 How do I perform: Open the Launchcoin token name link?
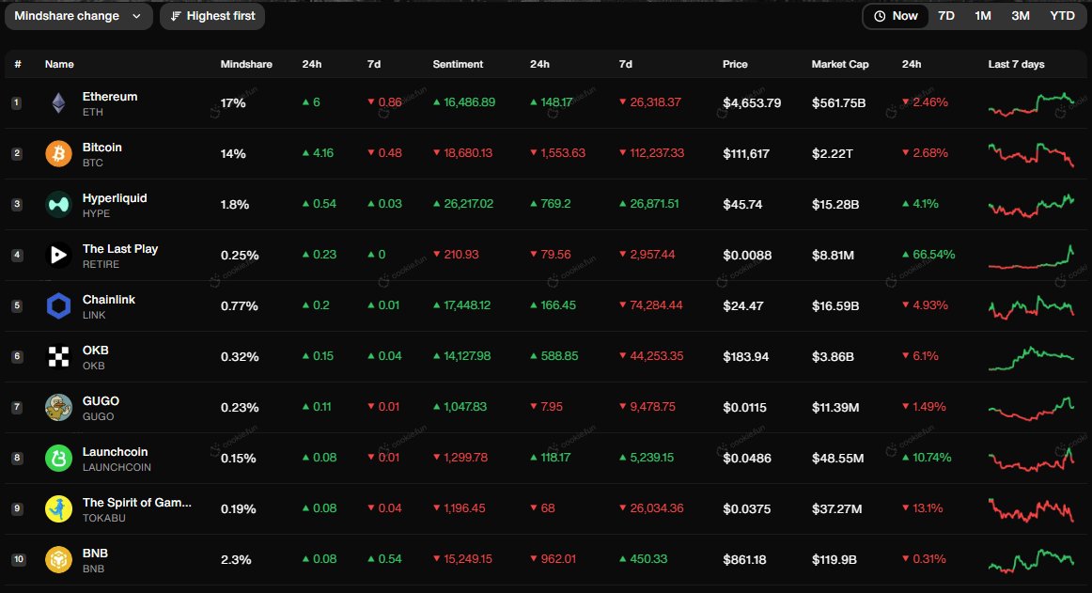click(x=115, y=452)
